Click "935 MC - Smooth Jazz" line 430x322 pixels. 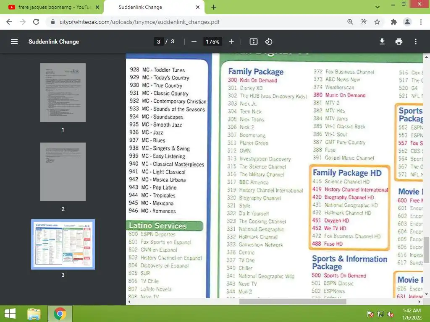tap(156, 125)
